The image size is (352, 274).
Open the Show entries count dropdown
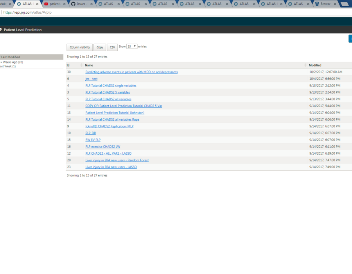pos(132,47)
